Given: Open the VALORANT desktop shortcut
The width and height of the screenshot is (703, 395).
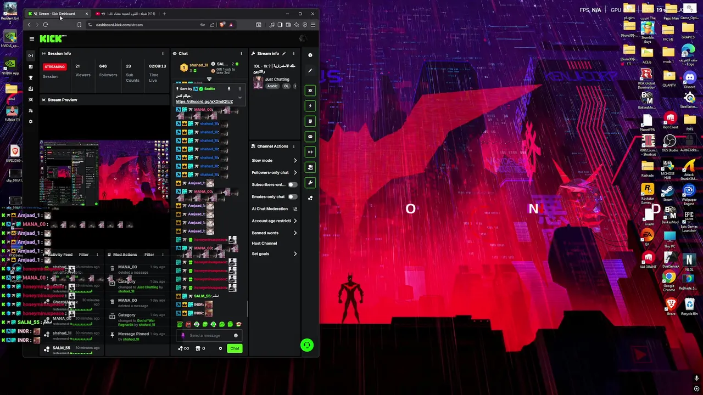Looking at the screenshot, I should (648, 259).
